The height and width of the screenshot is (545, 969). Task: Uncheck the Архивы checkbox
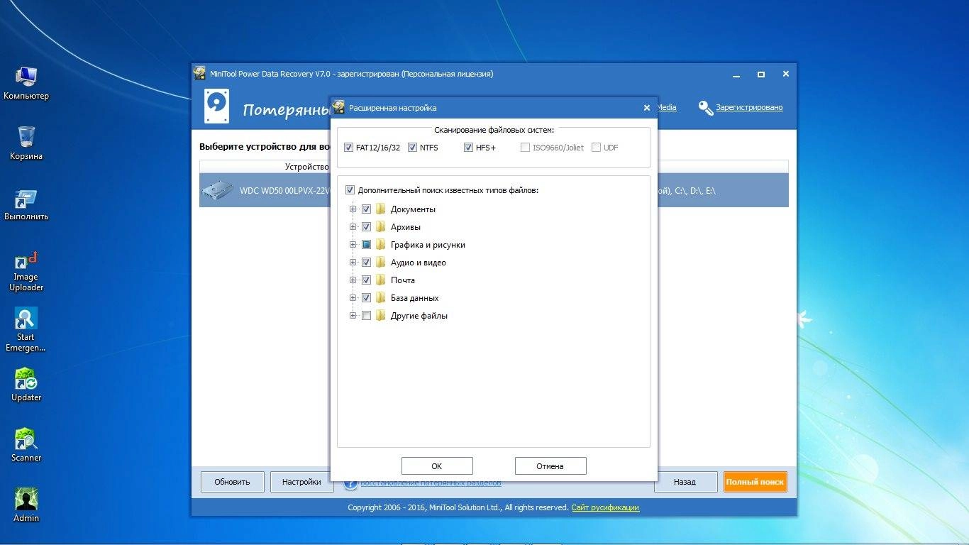coord(366,227)
